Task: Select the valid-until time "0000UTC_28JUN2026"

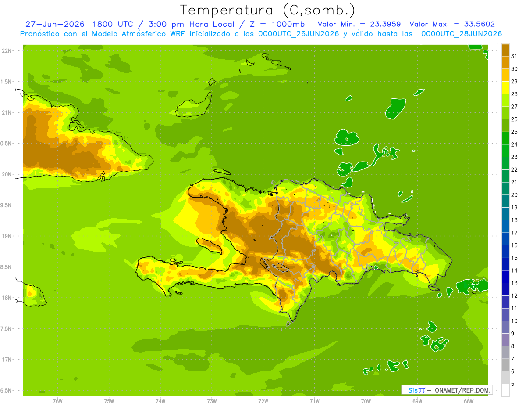Action: [x=462, y=34]
